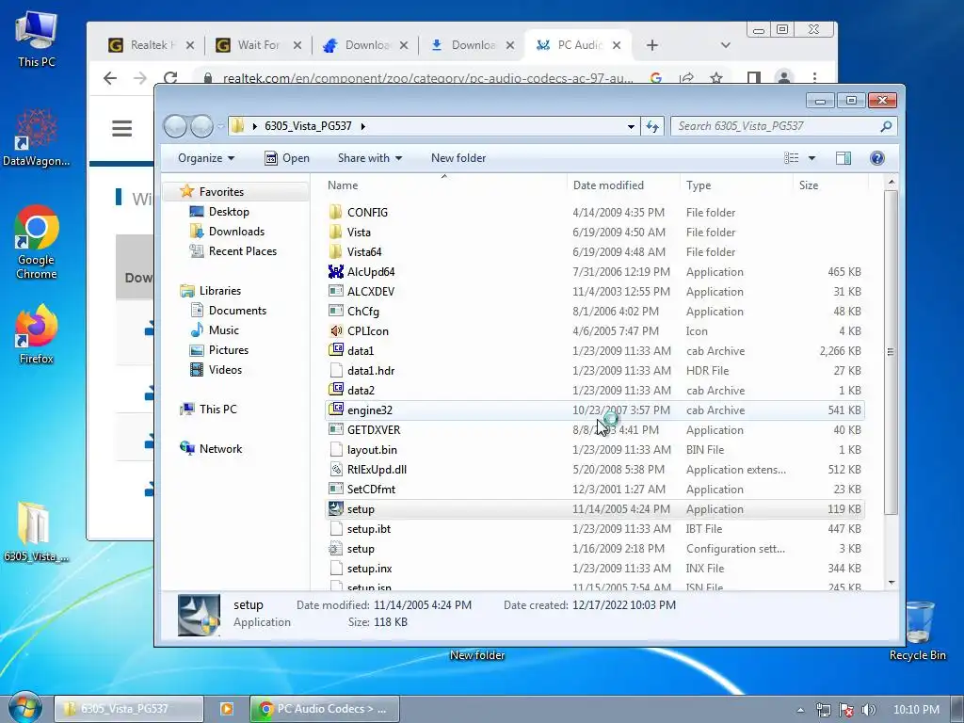The height and width of the screenshot is (723, 964).
Task: Click the Chrome address bar URL
Action: pyautogui.click(x=428, y=78)
